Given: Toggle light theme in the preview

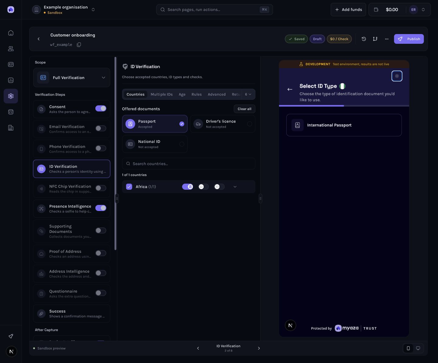Looking at the screenshot, I should pos(397,76).
